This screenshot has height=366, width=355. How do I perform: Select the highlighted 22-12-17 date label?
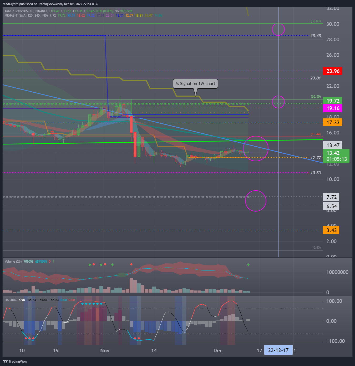[278, 350]
